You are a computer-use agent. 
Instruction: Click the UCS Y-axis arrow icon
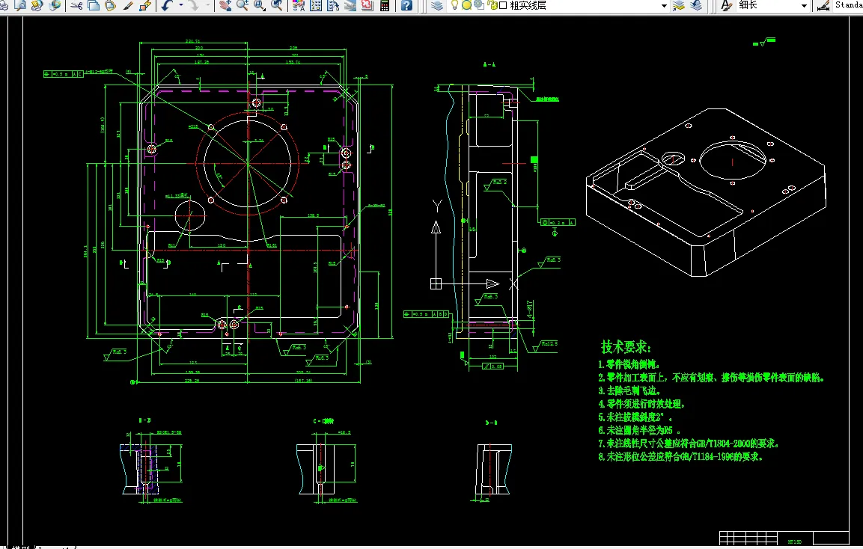[436, 227]
